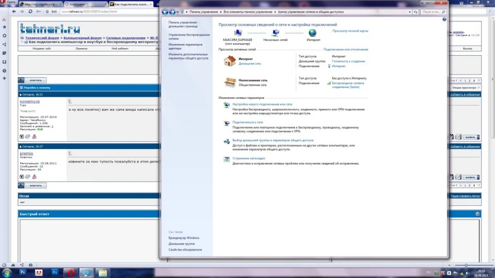The width and height of the screenshot is (495, 278).
Task: Open the Windows Start menu
Action: coord(7,273)
